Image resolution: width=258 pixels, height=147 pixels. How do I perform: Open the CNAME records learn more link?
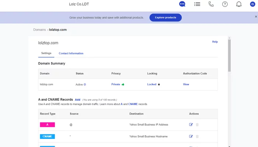pos(133,104)
